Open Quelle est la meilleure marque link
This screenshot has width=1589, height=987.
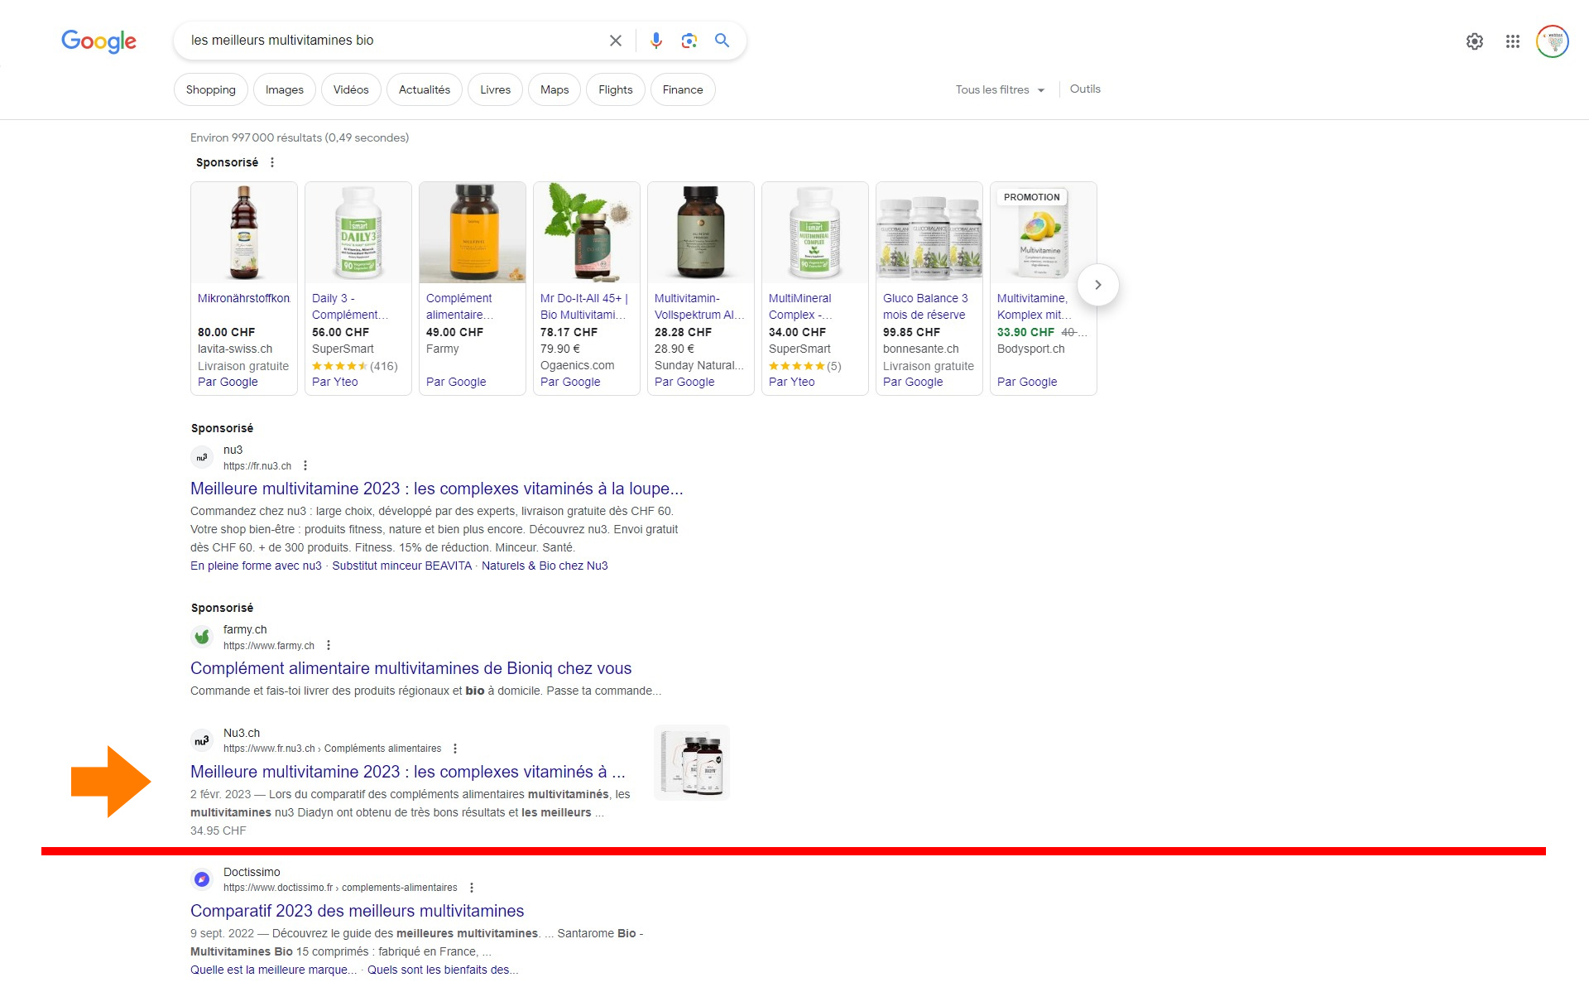[x=274, y=970]
